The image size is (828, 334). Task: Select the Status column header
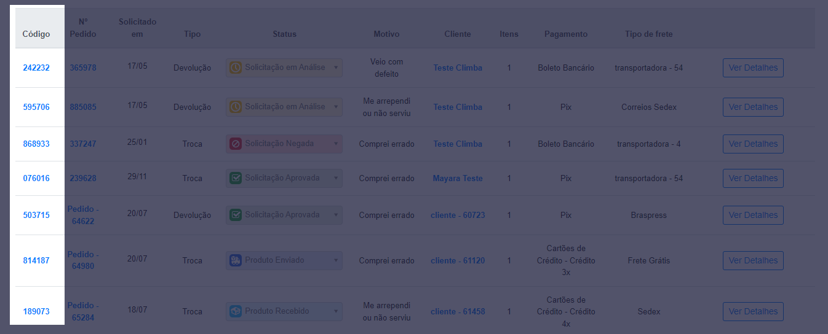click(x=284, y=34)
